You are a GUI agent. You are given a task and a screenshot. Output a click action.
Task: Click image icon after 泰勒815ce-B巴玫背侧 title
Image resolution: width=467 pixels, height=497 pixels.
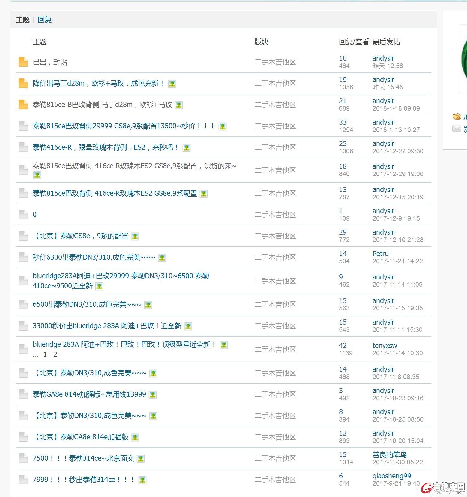[179, 105]
